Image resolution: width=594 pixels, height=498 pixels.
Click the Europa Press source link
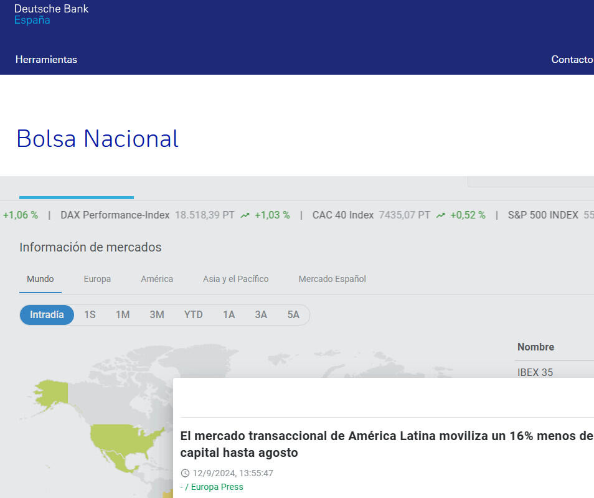tap(213, 487)
